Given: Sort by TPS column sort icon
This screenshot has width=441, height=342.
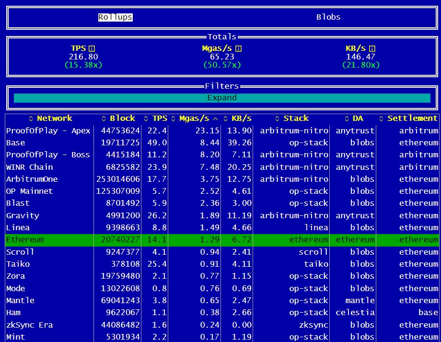Looking at the screenshot, I should [x=146, y=118].
